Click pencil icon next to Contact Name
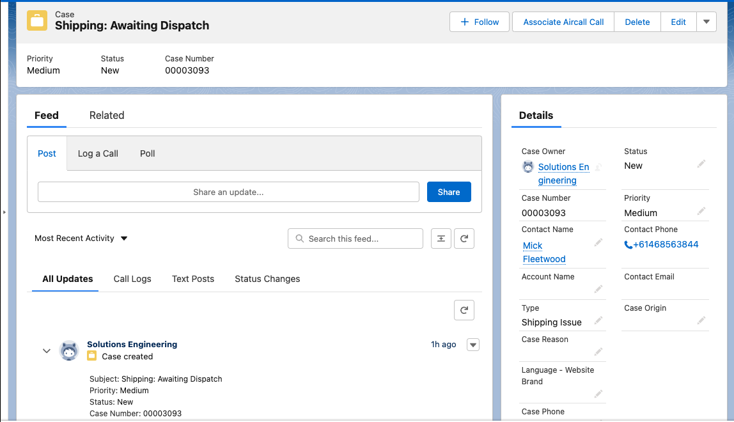734x422 pixels. [x=598, y=242]
